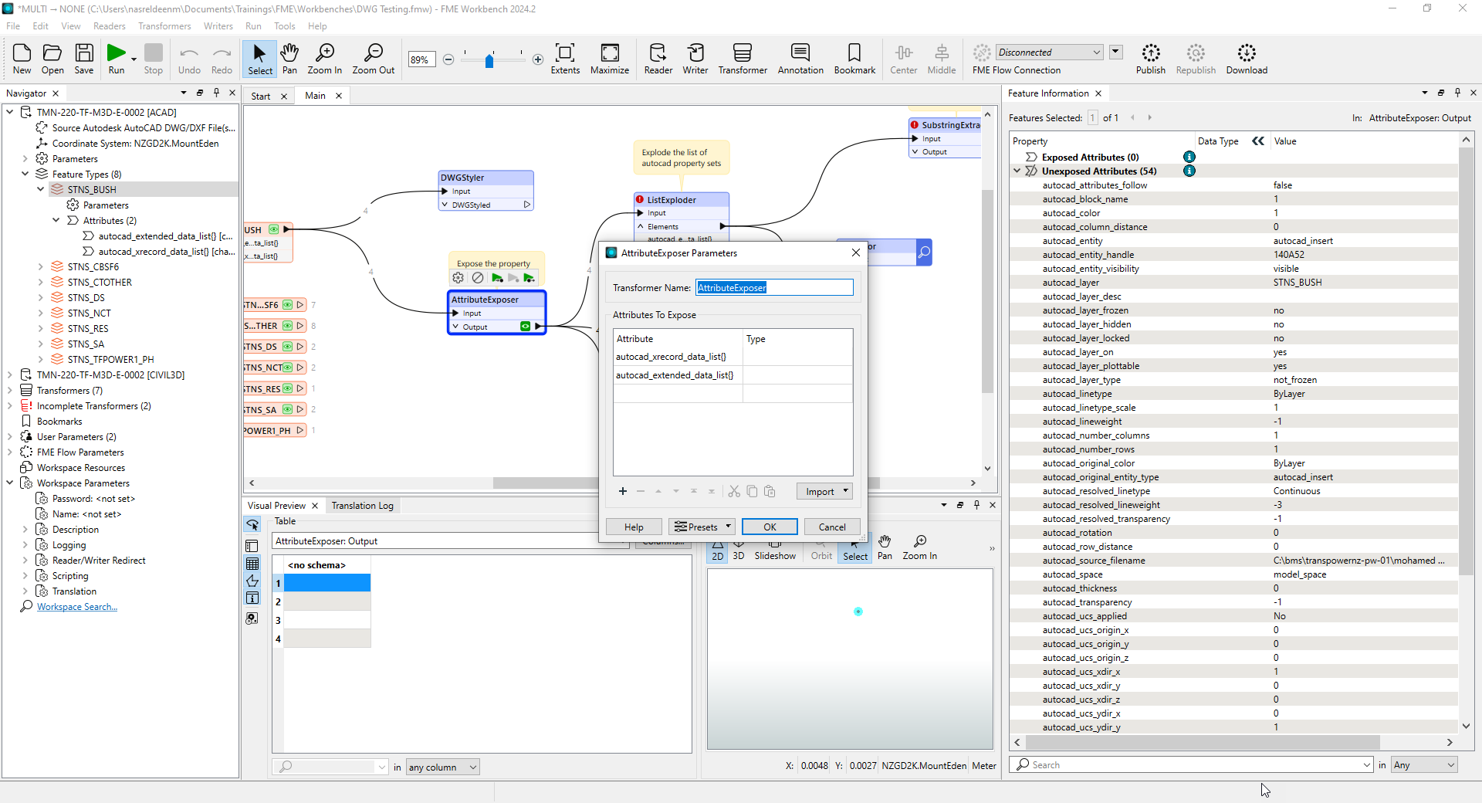The height and width of the screenshot is (803, 1482).
Task: Activate the Pan hand tool in main toolbar
Action: tap(289, 59)
